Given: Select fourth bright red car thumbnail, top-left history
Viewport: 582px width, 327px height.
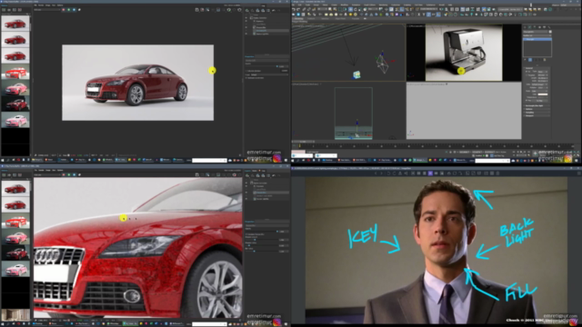Looking at the screenshot, I should click(x=15, y=72).
